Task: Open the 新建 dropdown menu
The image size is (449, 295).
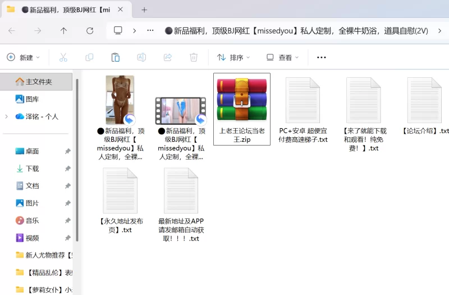Action: 24,57
